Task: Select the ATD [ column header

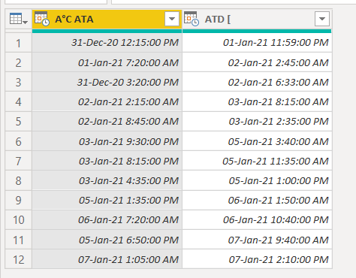Action: click(x=257, y=20)
